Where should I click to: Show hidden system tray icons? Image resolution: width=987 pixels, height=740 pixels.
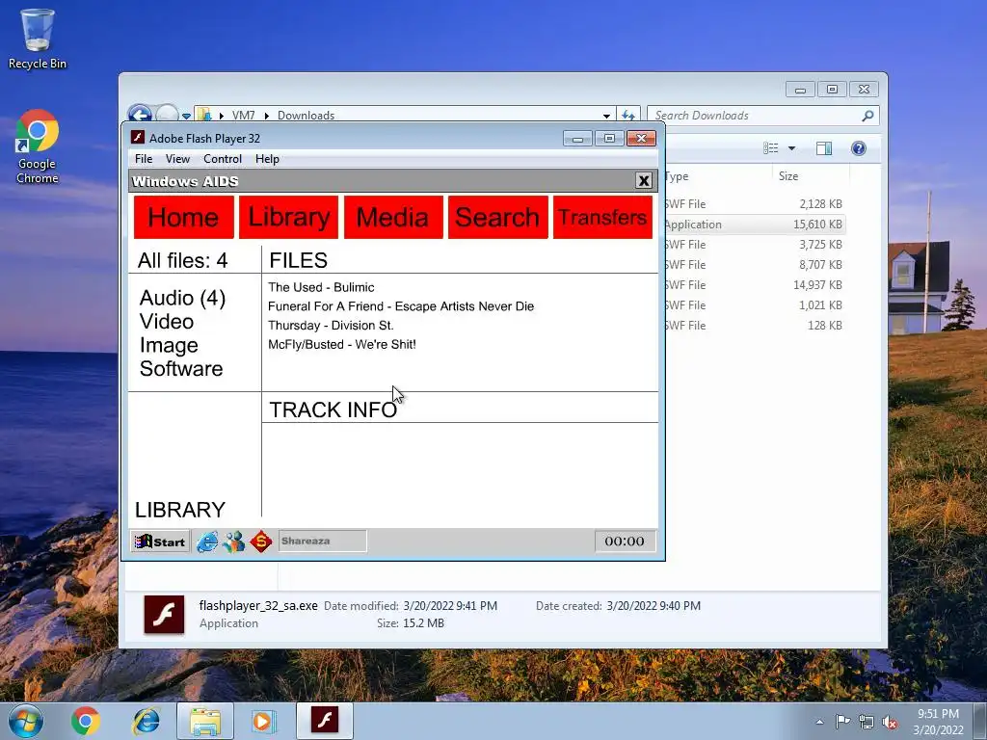tap(819, 722)
